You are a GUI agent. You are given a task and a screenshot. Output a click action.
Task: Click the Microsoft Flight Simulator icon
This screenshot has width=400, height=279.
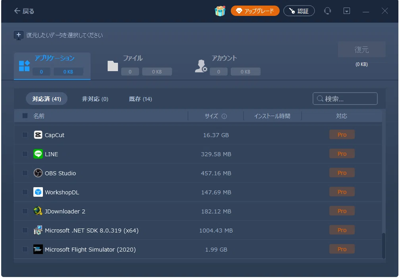pyautogui.click(x=38, y=249)
